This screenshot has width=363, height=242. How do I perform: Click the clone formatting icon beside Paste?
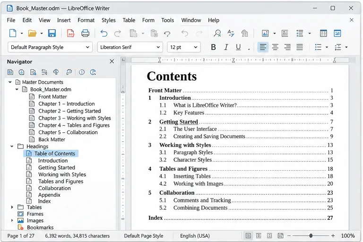point(167,34)
